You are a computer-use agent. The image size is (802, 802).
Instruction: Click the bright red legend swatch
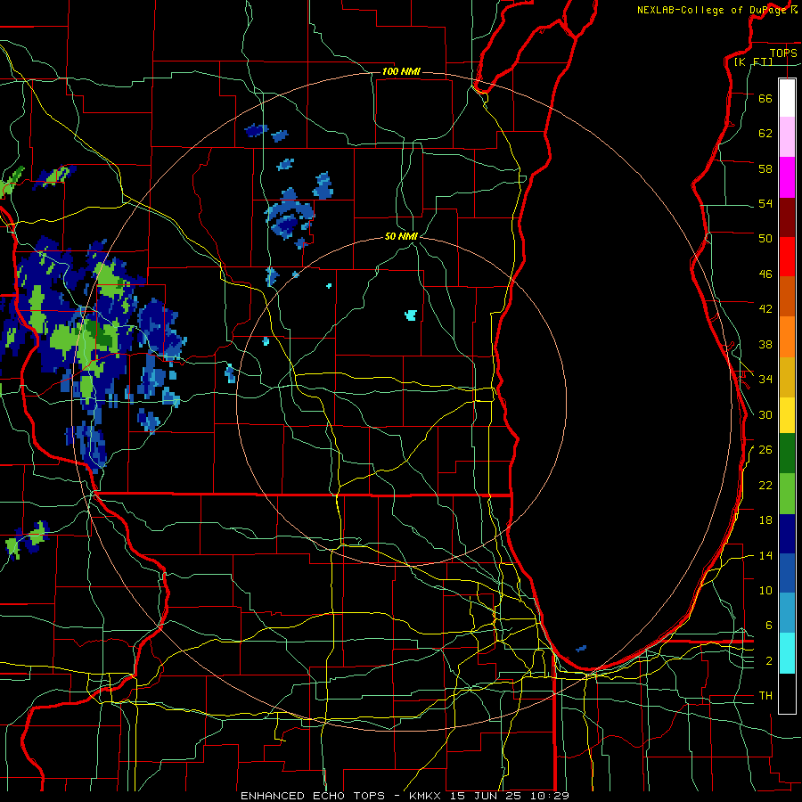pos(787,257)
